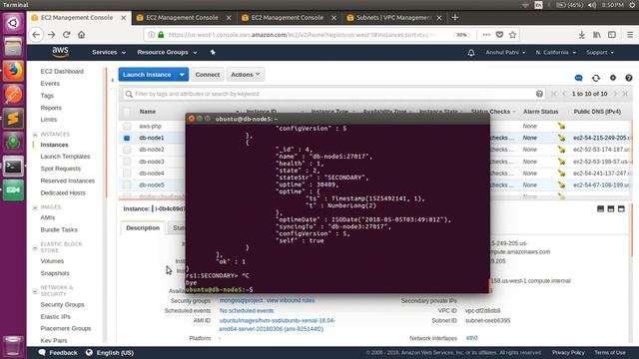Check the db-node3 instance checkbox
639x359 pixels.
(x=127, y=162)
